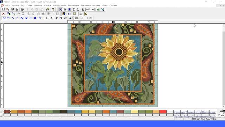Open the Файл menu

[7, 6]
